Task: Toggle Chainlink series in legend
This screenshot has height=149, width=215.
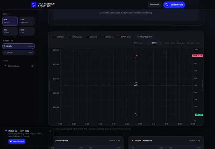Action: pyautogui.click(x=91, y=37)
